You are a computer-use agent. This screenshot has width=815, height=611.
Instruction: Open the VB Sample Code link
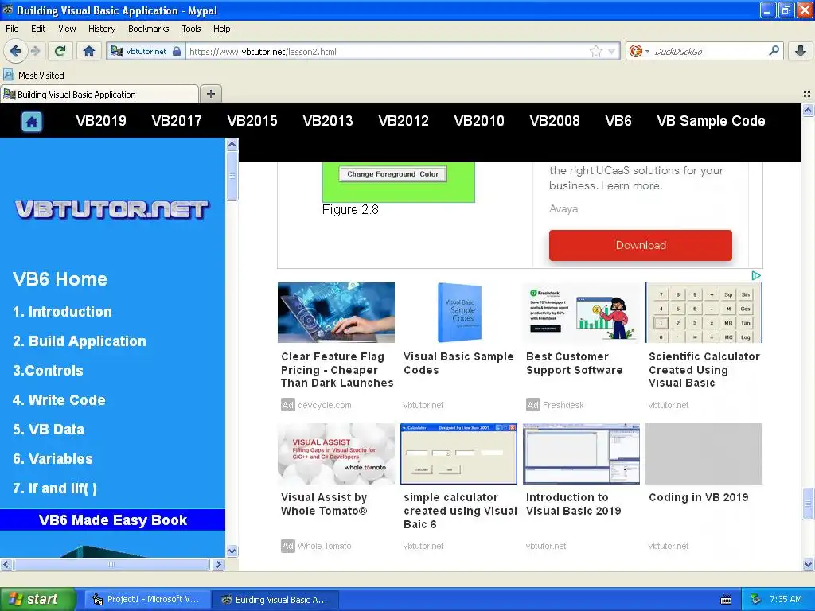pyautogui.click(x=711, y=121)
